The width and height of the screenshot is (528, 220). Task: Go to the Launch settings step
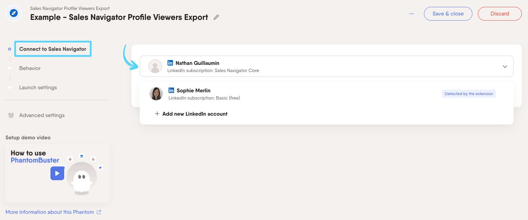pos(38,88)
